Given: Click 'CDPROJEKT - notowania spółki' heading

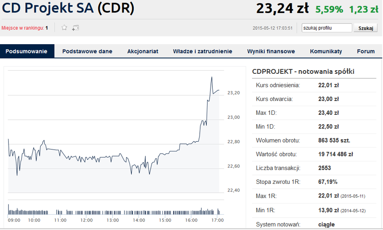Looking at the screenshot, I should click(303, 72).
